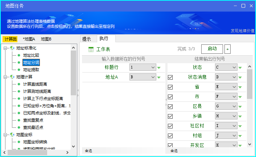Image resolution: width=256 pixels, height=157 pixels.
Task: Switch to the 提示 tab
Action: pyautogui.click(x=87, y=39)
